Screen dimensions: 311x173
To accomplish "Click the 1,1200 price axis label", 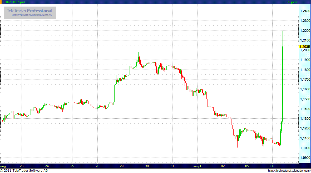I will click(x=305, y=128).
